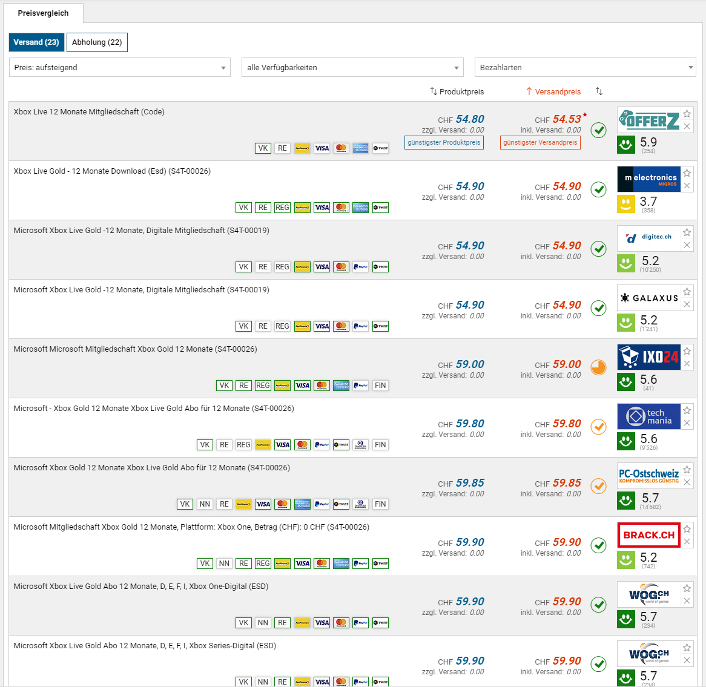Open the 'Preis: aufsteigend' sort dropdown
This screenshot has width=706, height=687.
120,68
